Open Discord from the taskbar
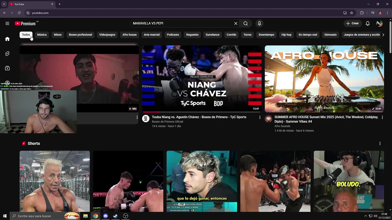392x220 pixels. 105,216
